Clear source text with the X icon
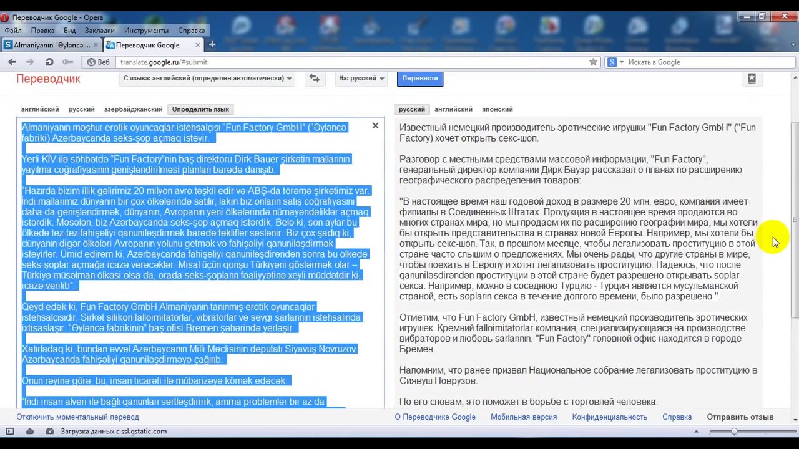Screen dimensions: 799x449 pos(375,126)
